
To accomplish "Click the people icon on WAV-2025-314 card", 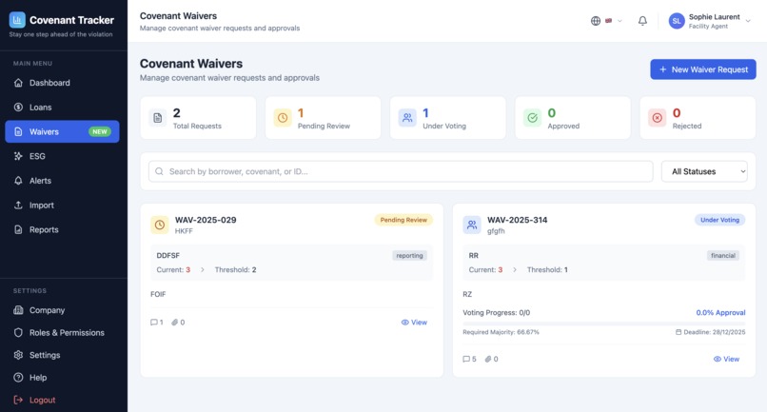I will tap(472, 225).
